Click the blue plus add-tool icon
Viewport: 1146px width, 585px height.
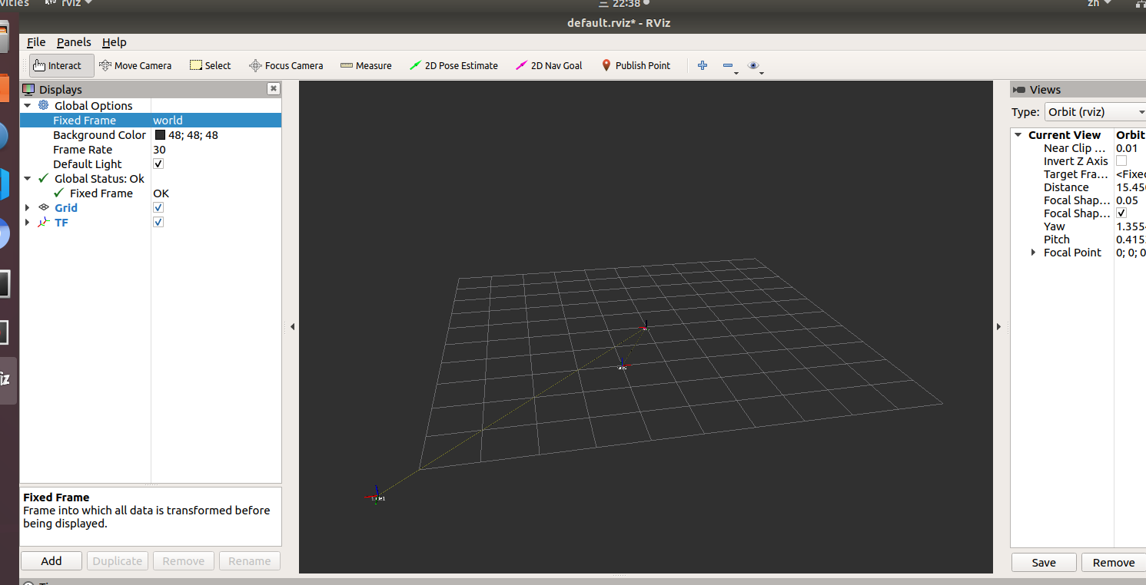point(703,66)
